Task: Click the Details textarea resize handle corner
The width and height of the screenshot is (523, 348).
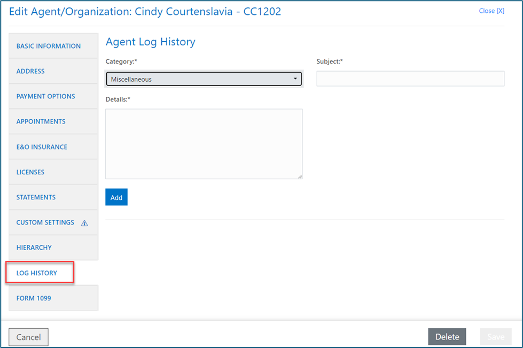Action: (300, 176)
